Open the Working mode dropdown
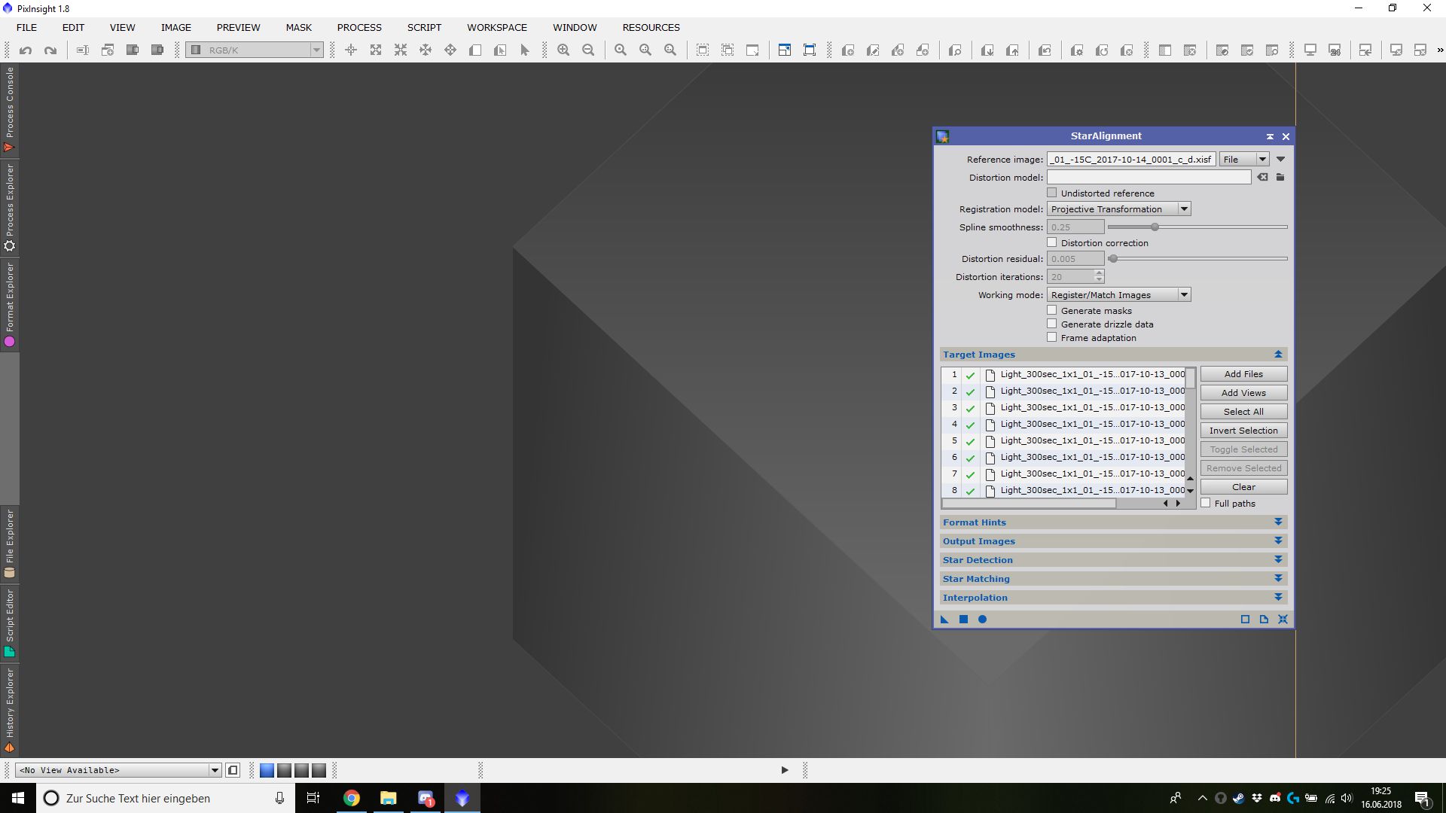 pos(1118,295)
